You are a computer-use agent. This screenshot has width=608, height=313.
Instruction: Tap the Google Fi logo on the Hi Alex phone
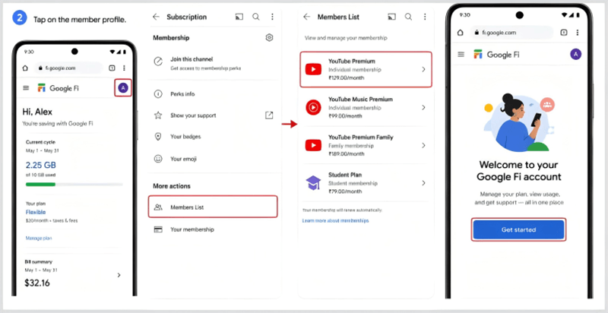click(58, 88)
